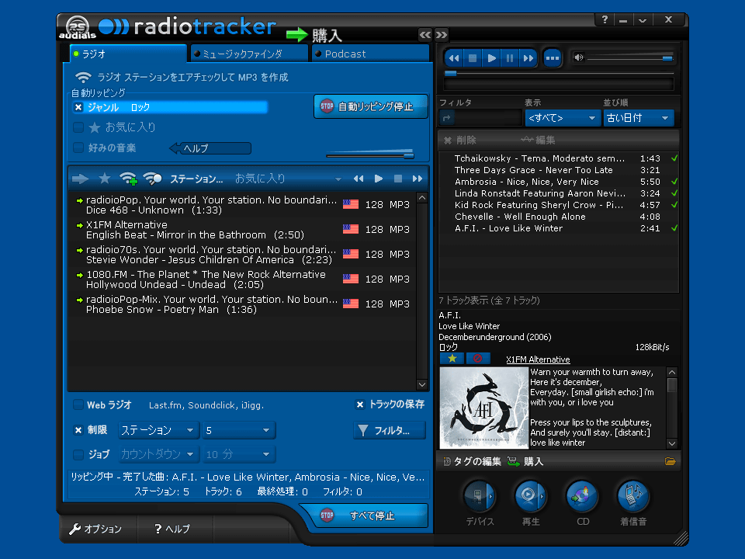The image size is (745, 559).
Task: Uncheck the ジャンル ロック checkbox
Action: click(78, 107)
